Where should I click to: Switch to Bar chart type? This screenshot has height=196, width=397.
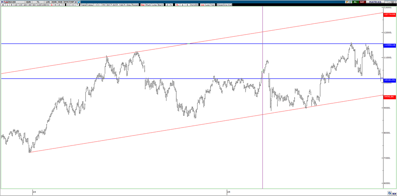coord(143,5)
